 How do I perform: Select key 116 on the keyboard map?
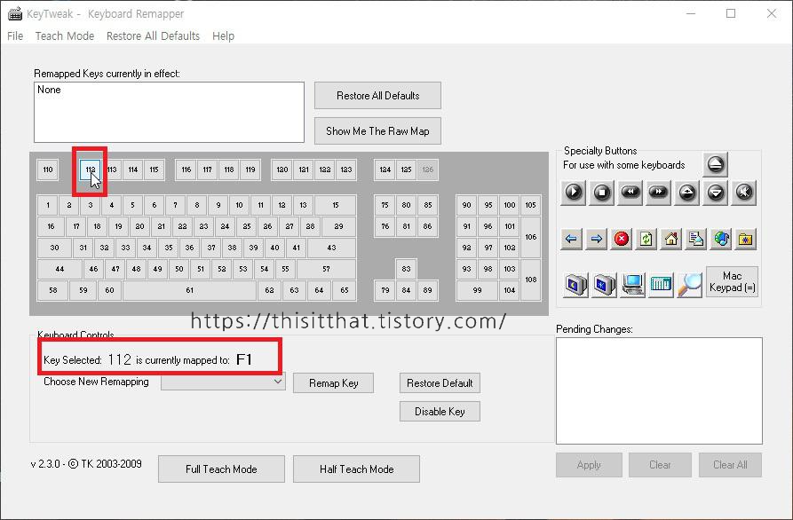186,169
